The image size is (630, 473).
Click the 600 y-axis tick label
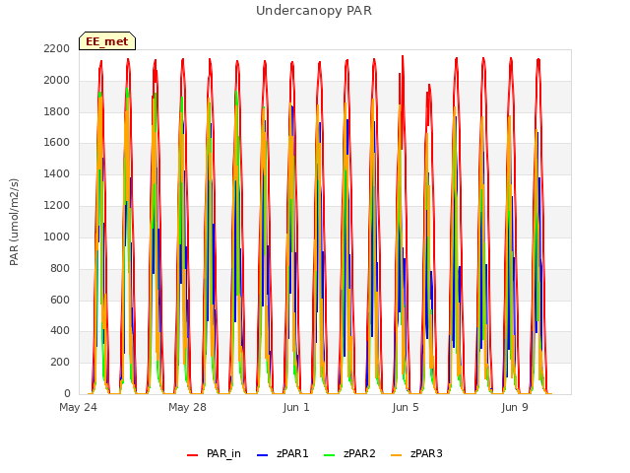tap(60, 300)
